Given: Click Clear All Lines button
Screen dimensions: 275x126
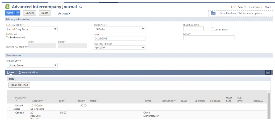Looking at the screenshot, I should tap(19, 85).
